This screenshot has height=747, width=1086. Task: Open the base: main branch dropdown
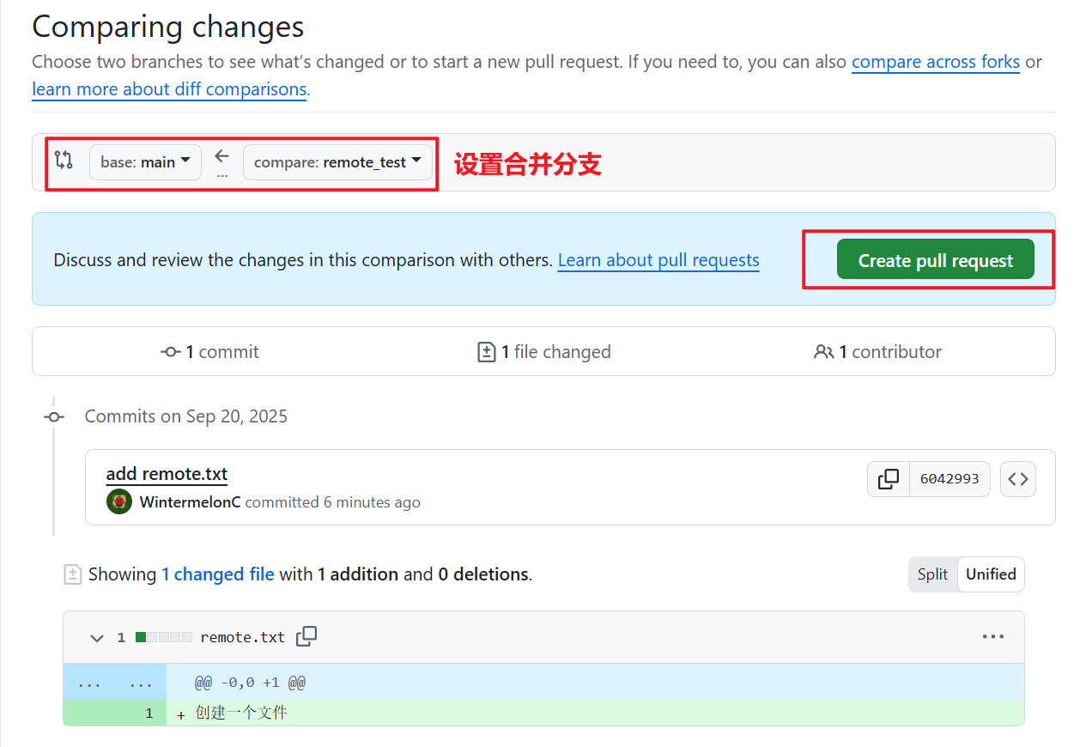[145, 162]
